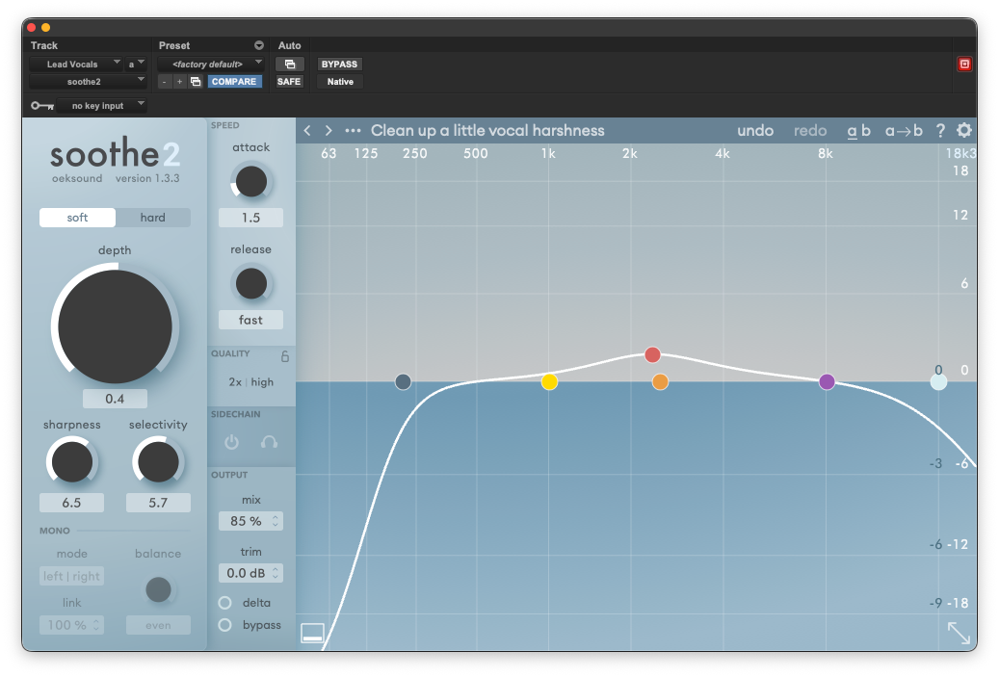Enable the delta monitoring toggle
Image resolution: width=999 pixels, height=677 pixels.
(223, 602)
